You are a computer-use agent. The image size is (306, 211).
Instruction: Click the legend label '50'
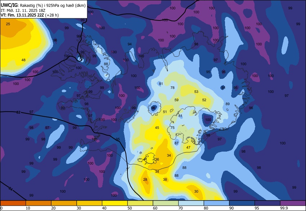point(130,208)
